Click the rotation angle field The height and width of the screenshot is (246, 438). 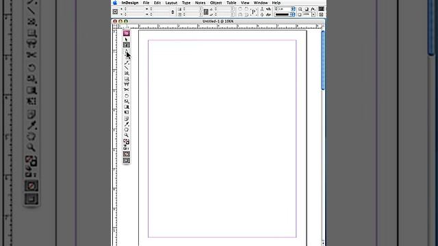pos(224,9)
